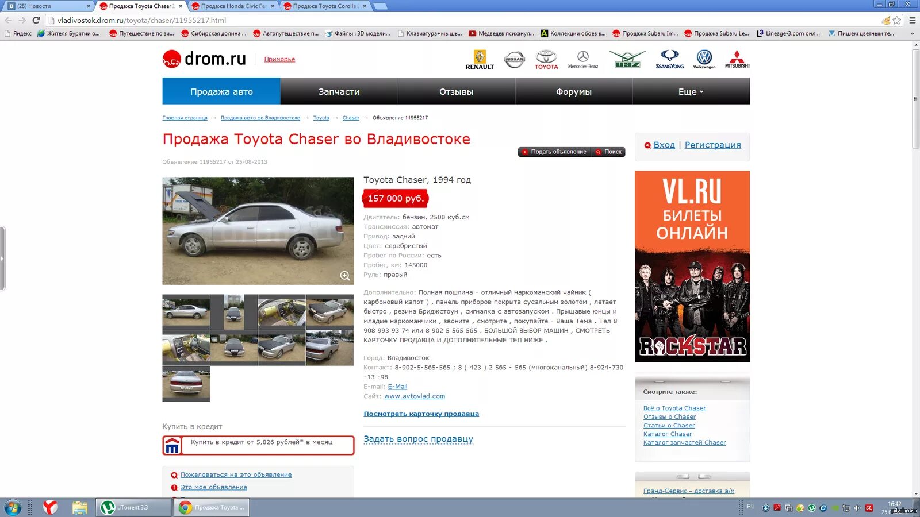Viewport: 920px width, 517px height.
Task: Switch to Продажа Honda Civic tab
Action: pyautogui.click(x=233, y=6)
